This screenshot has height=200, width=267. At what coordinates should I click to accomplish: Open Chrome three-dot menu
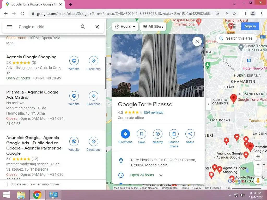click(x=261, y=14)
